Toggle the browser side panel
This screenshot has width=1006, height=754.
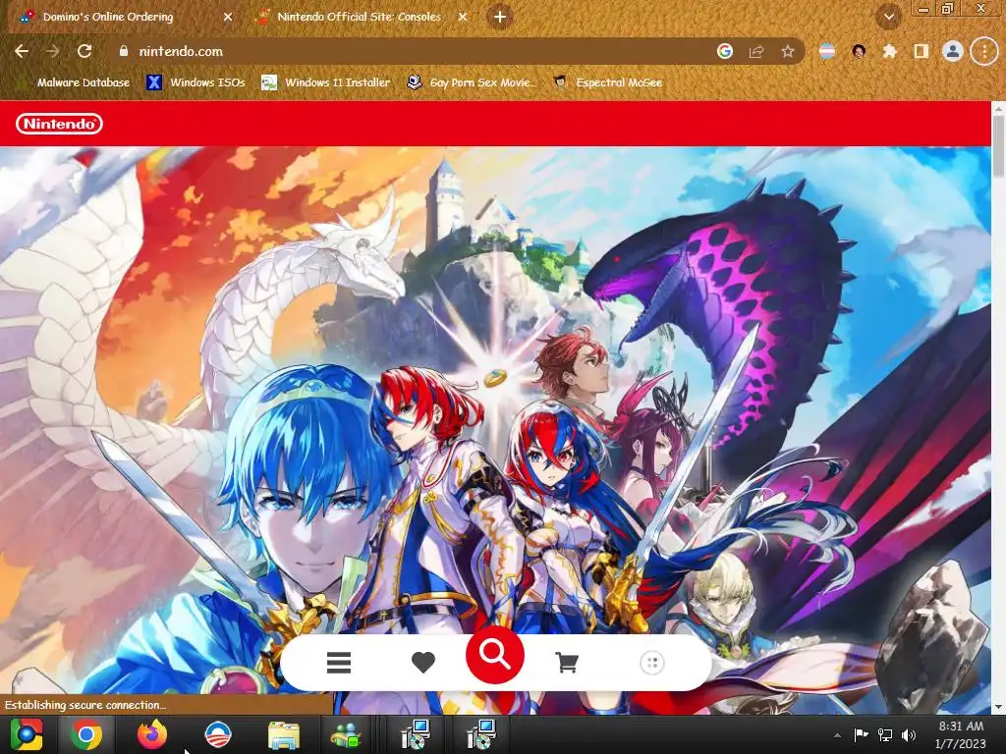pyautogui.click(x=922, y=51)
